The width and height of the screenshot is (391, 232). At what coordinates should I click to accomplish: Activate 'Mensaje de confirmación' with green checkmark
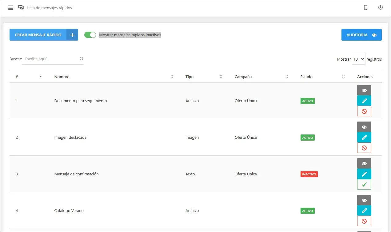[364, 184]
